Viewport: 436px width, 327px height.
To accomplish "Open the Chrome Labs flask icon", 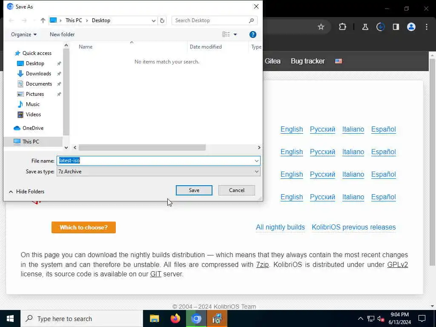I will coord(365,27).
